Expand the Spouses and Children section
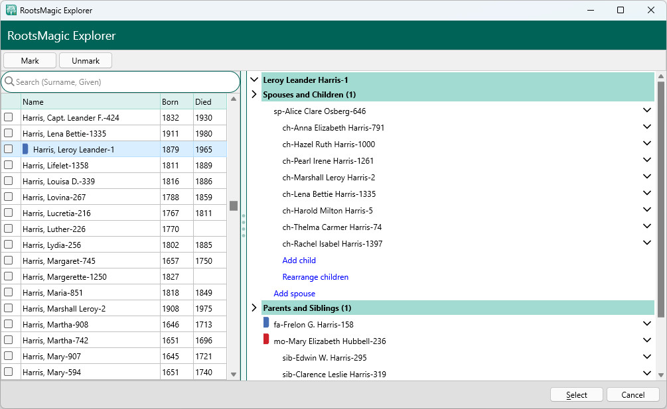Screen dimensions: 667x409 coord(254,94)
